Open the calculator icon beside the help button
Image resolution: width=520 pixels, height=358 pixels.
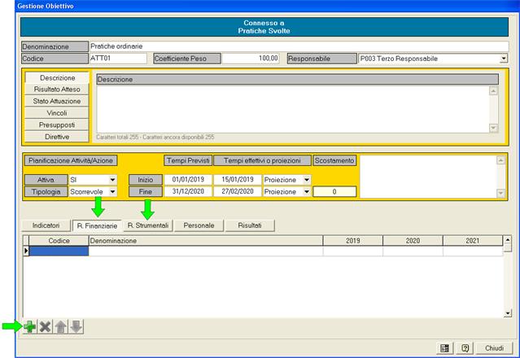click(x=445, y=347)
